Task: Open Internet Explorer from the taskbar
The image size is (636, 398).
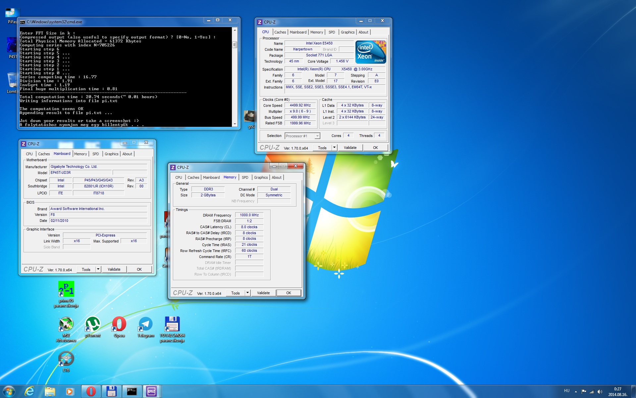Action: [30, 391]
